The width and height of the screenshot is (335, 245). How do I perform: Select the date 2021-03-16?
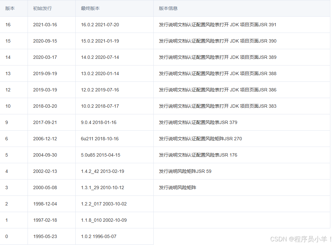45,25
